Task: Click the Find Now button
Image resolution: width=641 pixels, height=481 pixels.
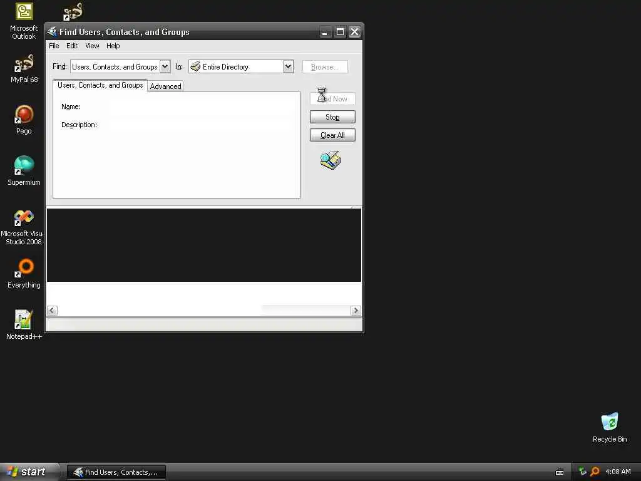Action: (x=332, y=98)
